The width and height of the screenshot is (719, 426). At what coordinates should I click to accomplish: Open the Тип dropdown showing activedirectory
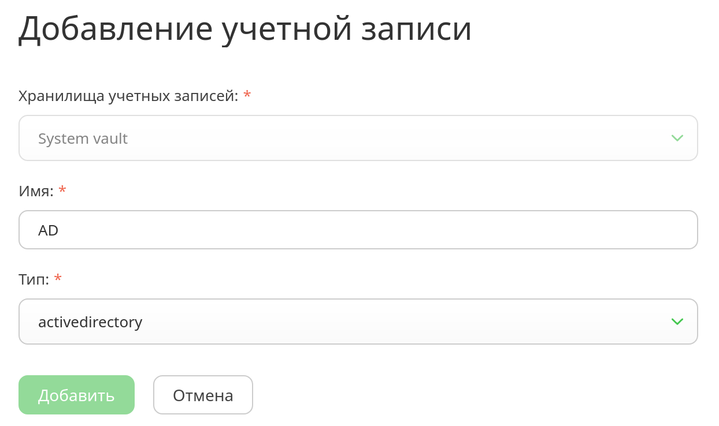point(358,322)
